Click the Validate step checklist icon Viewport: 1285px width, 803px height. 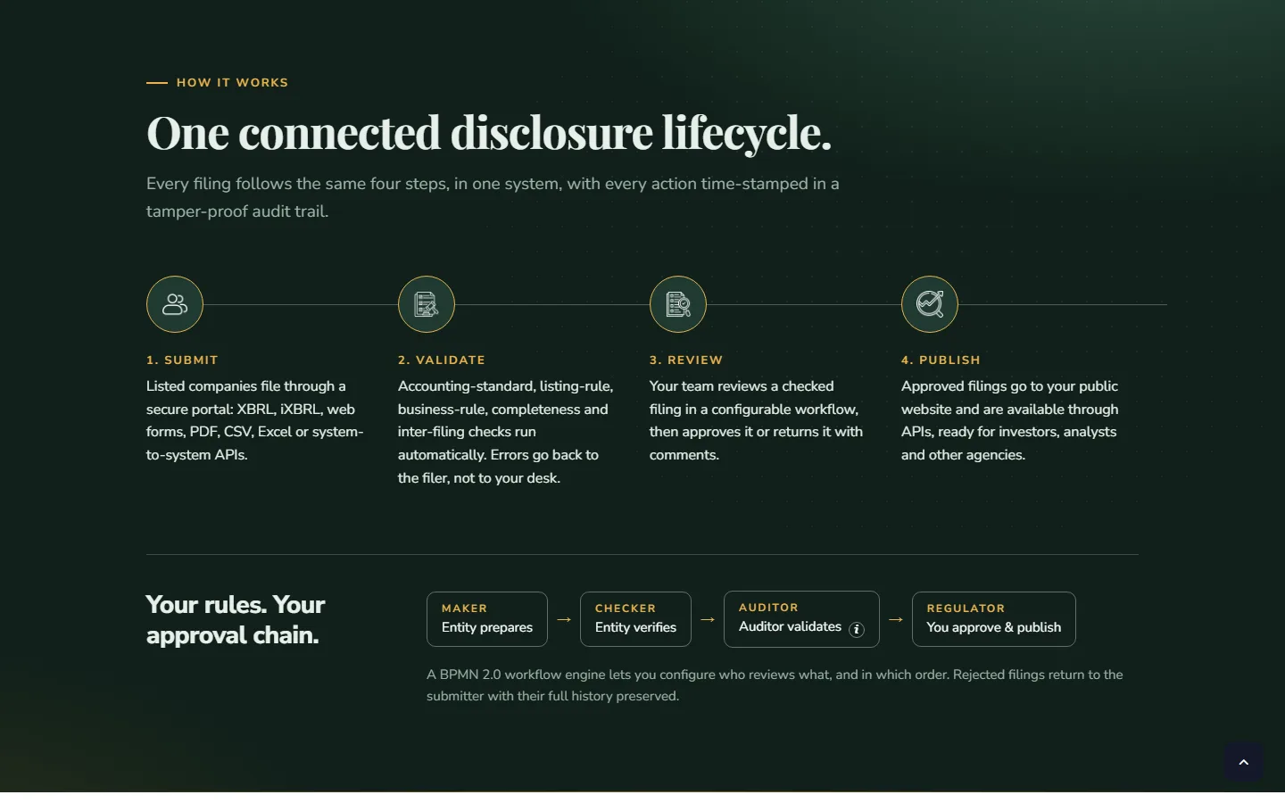[427, 304]
